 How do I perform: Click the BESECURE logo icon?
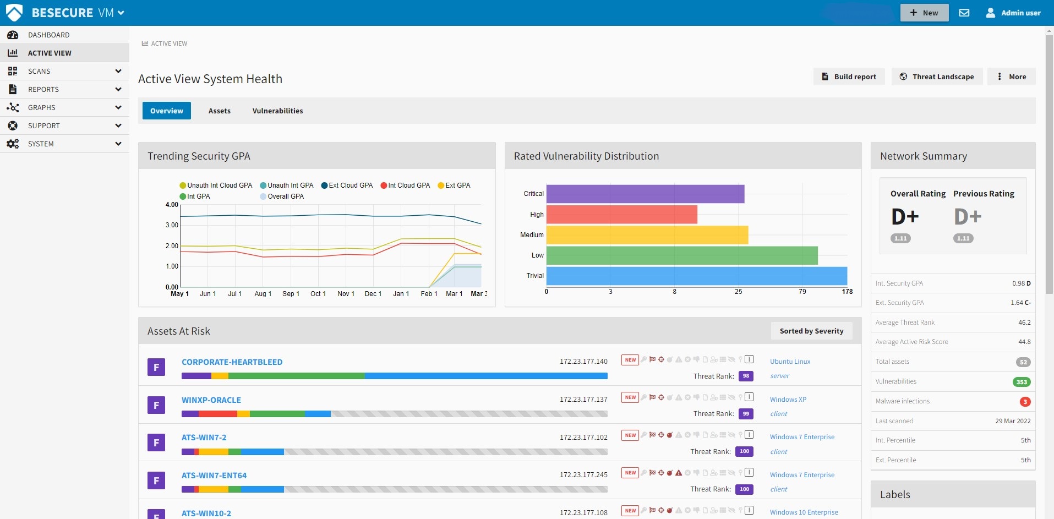tap(15, 12)
